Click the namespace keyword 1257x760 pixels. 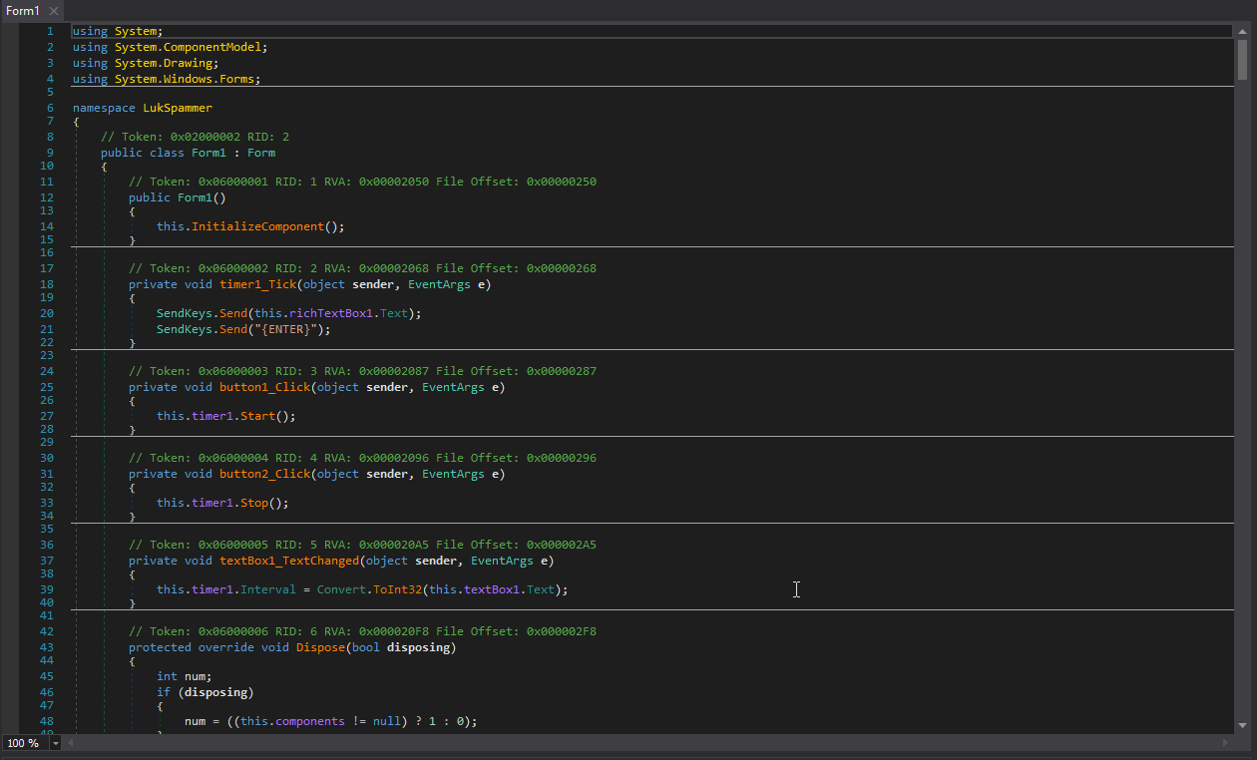104,108
